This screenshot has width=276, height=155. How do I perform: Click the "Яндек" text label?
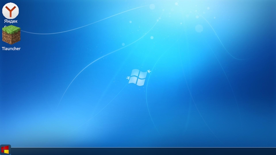(11, 21)
